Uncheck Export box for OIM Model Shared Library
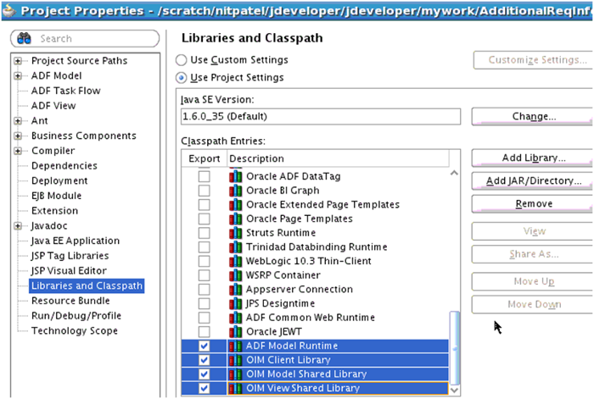Viewport: 594px width, 399px height. 205,374
